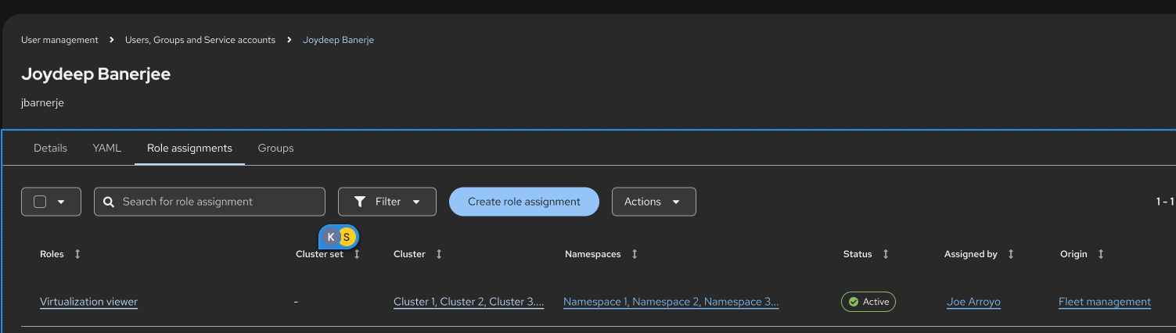Screen dimensions: 1176x333
Task: Sort by the Status column icon
Action: click(x=886, y=254)
